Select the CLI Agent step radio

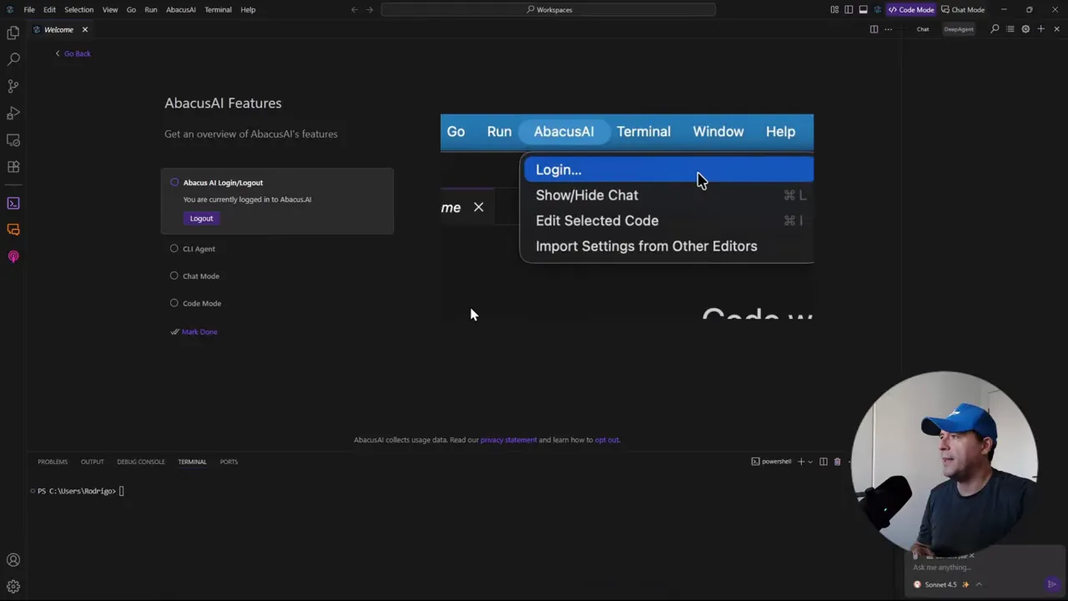coord(174,249)
